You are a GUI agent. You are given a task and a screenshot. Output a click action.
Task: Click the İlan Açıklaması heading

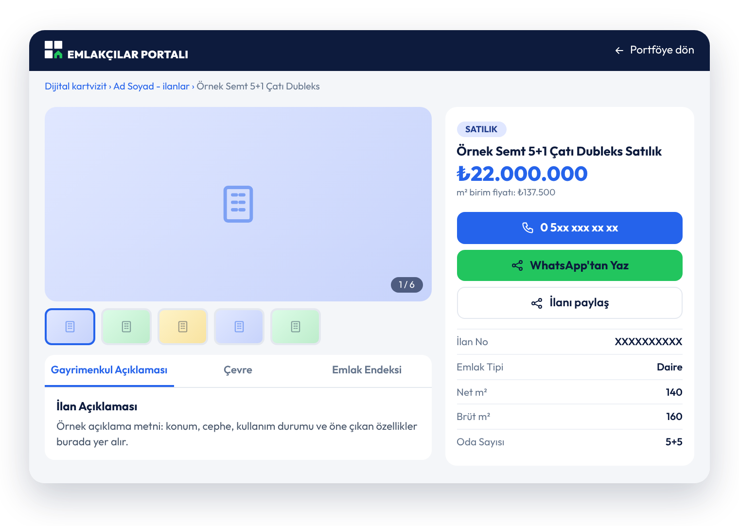(x=97, y=406)
